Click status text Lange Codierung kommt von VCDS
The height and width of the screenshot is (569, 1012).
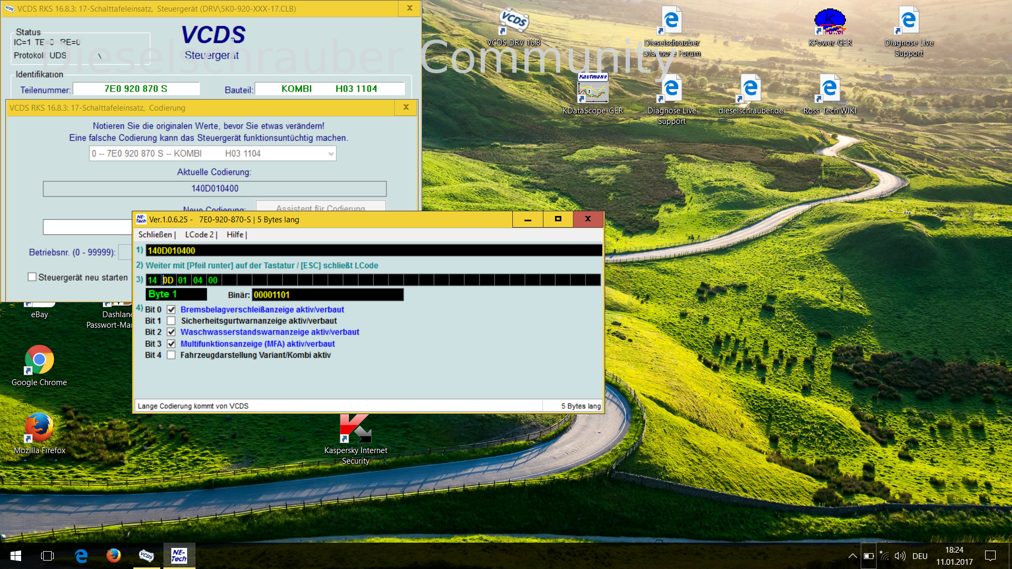click(193, 406)
